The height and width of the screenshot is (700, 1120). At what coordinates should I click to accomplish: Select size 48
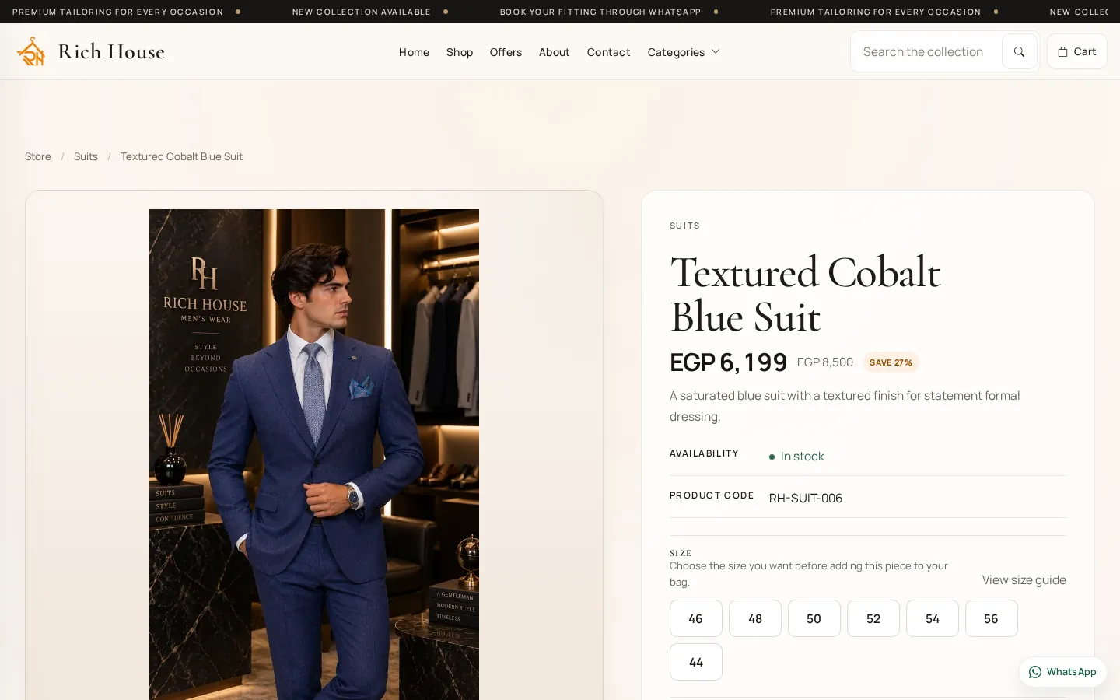click(x=755, y=618)
